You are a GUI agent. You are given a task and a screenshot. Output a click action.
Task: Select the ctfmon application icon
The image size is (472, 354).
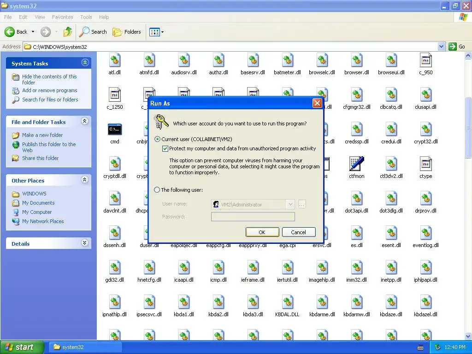click(x=357, y=164)
